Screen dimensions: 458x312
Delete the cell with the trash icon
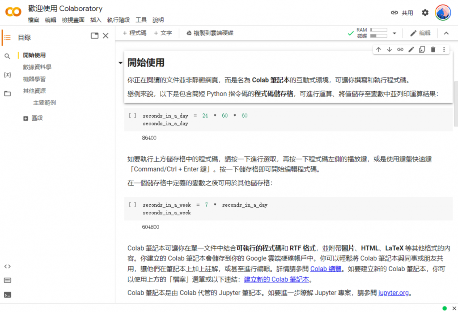(x=433, y=49)
